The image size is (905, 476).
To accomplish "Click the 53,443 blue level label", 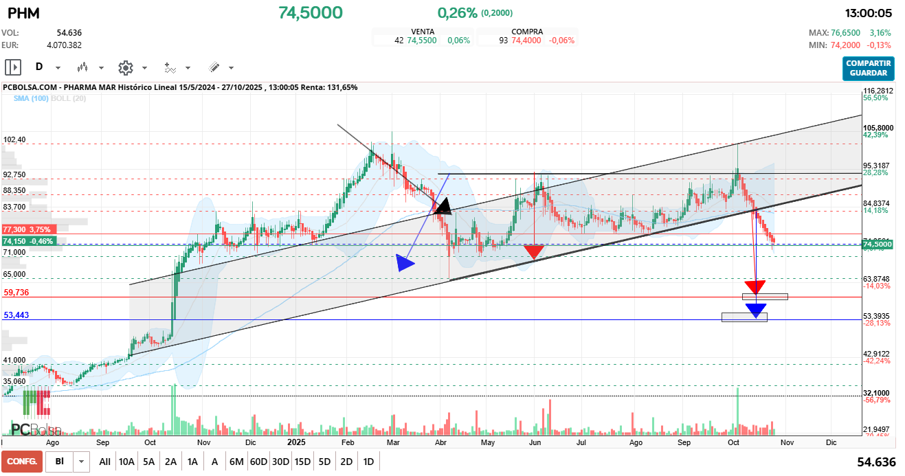I will (x=16, y=315).
